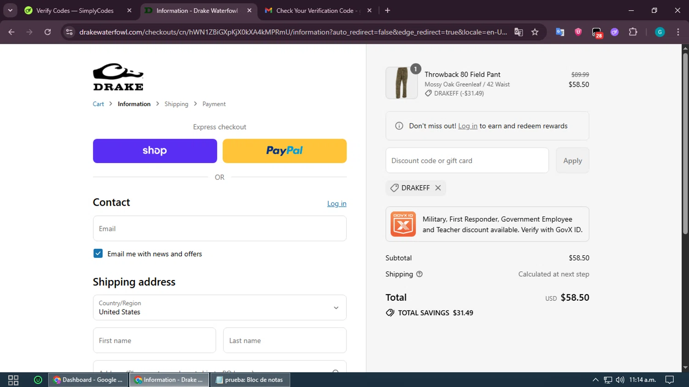The width and height of the screenshot is (689, 387).
Task: Click the GovX ID logo
Action: (403, 224)
